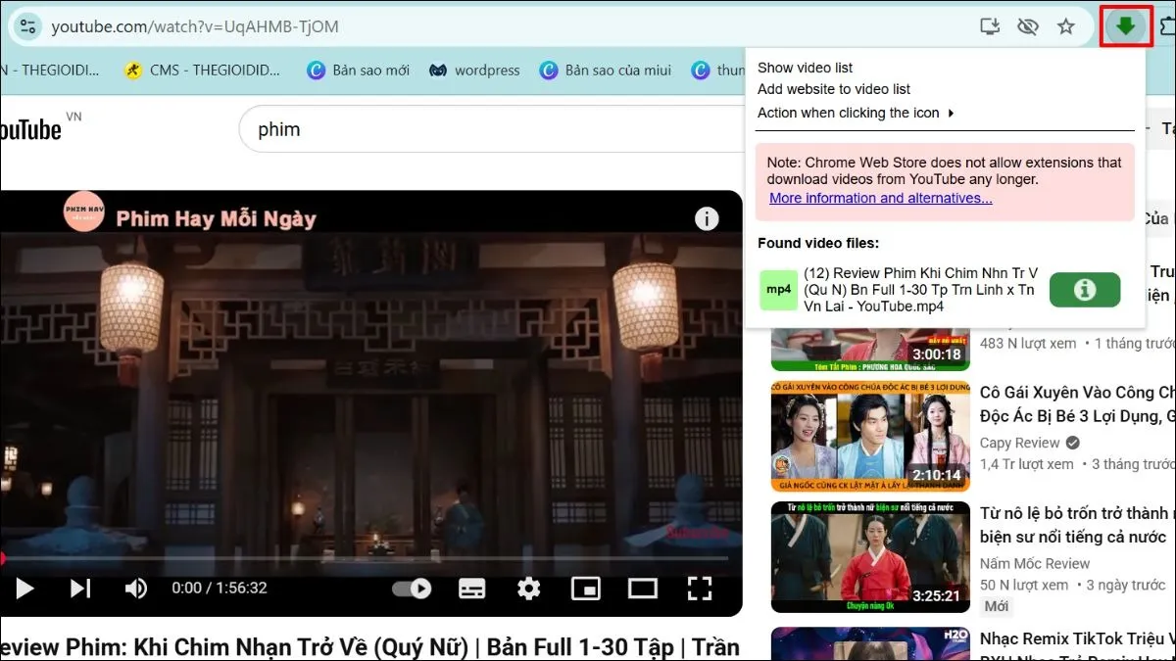Image resolution: width=1176 pixels, height=661 pixels.
Task: Open the settings gear in the video player
Action: coord(528,588)
